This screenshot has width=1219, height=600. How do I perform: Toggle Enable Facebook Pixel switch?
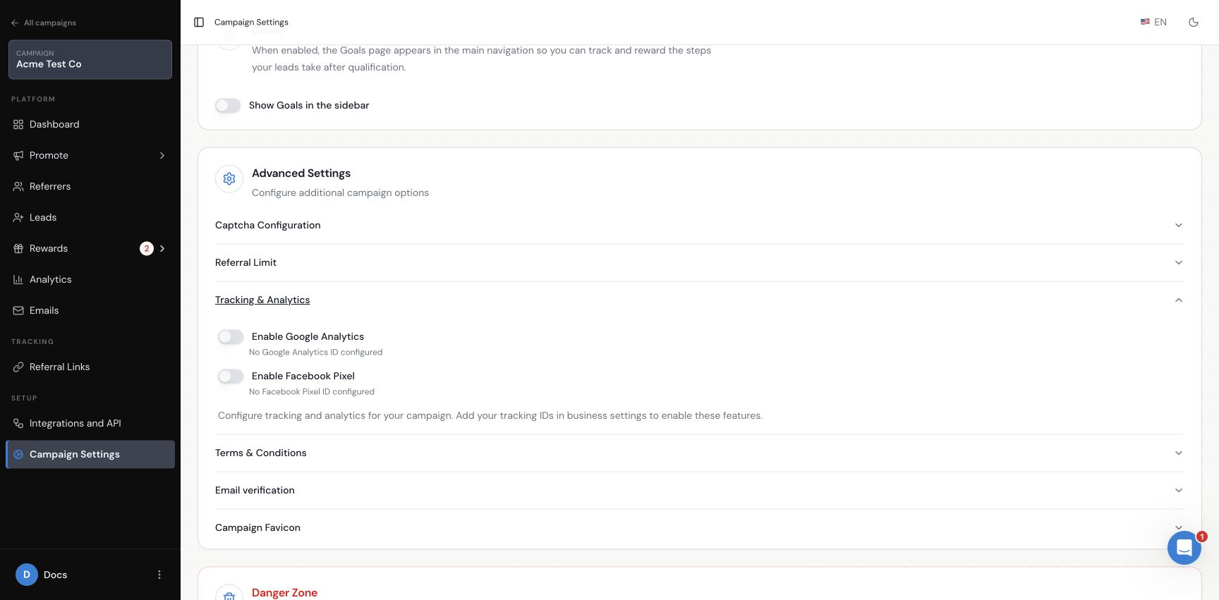coord(231,376)
